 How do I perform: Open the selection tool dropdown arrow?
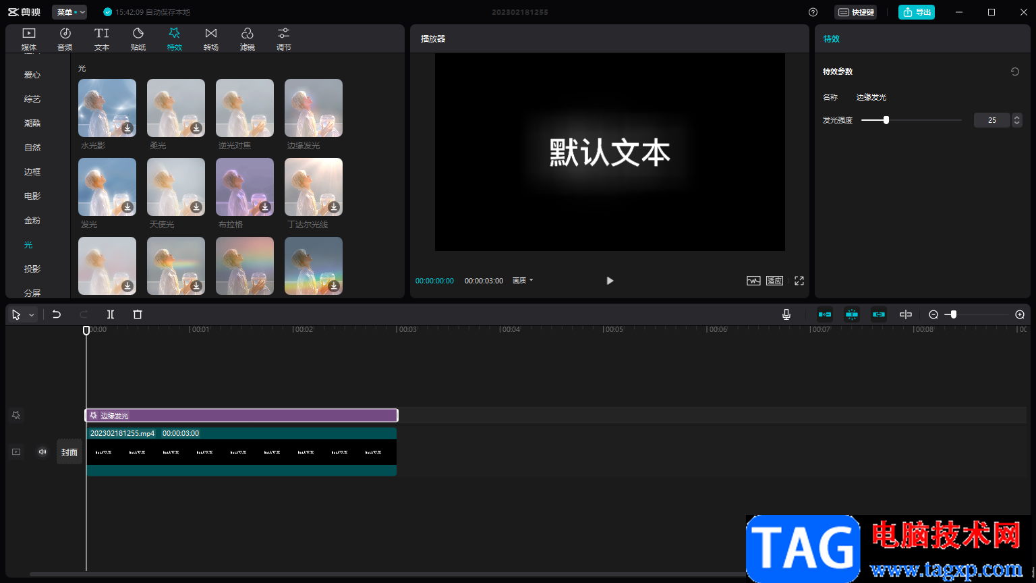tap(31, 315)
